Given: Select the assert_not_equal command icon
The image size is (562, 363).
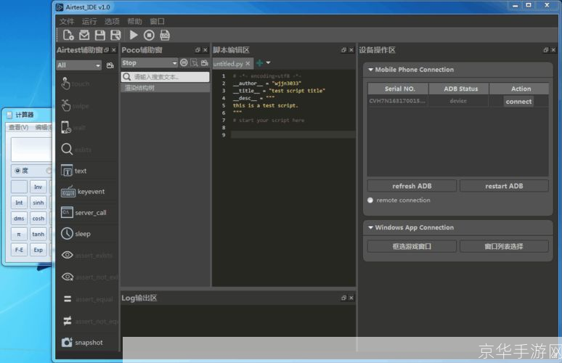Looking at the screenshot, I should coord(68,321).
